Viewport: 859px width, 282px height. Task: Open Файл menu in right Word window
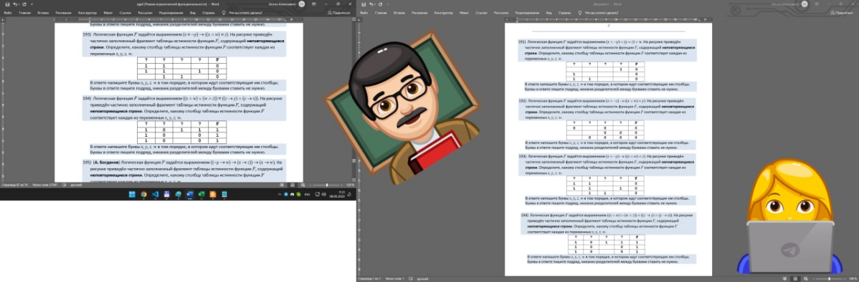364,13
